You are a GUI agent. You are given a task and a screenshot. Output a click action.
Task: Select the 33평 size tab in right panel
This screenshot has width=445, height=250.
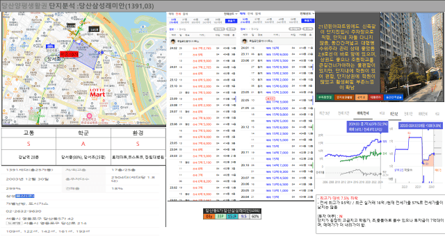(x=245, y=21)
